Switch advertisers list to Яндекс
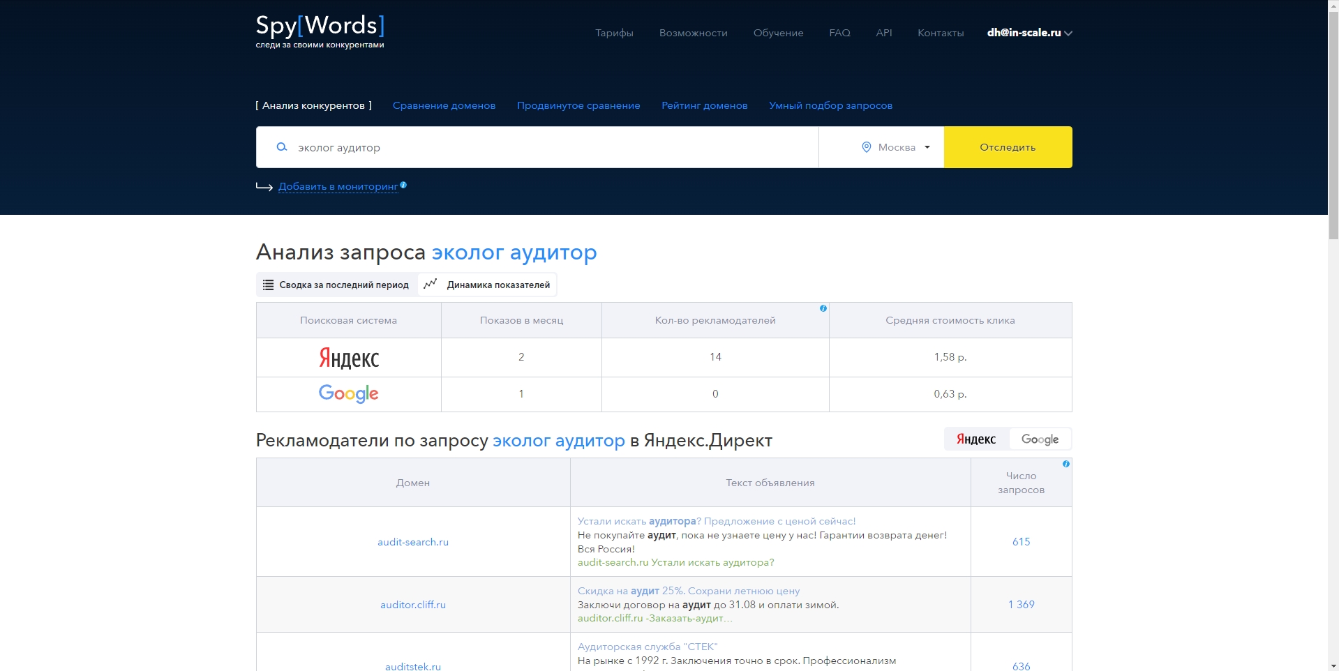Image resolution: width=1339 pixels, height=671 pixels. tap(977, 439)
